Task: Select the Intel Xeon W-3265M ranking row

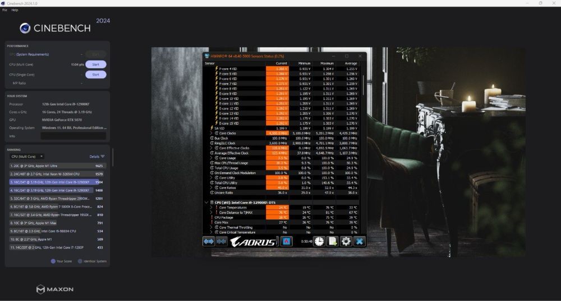Action: tap(57, 174)
